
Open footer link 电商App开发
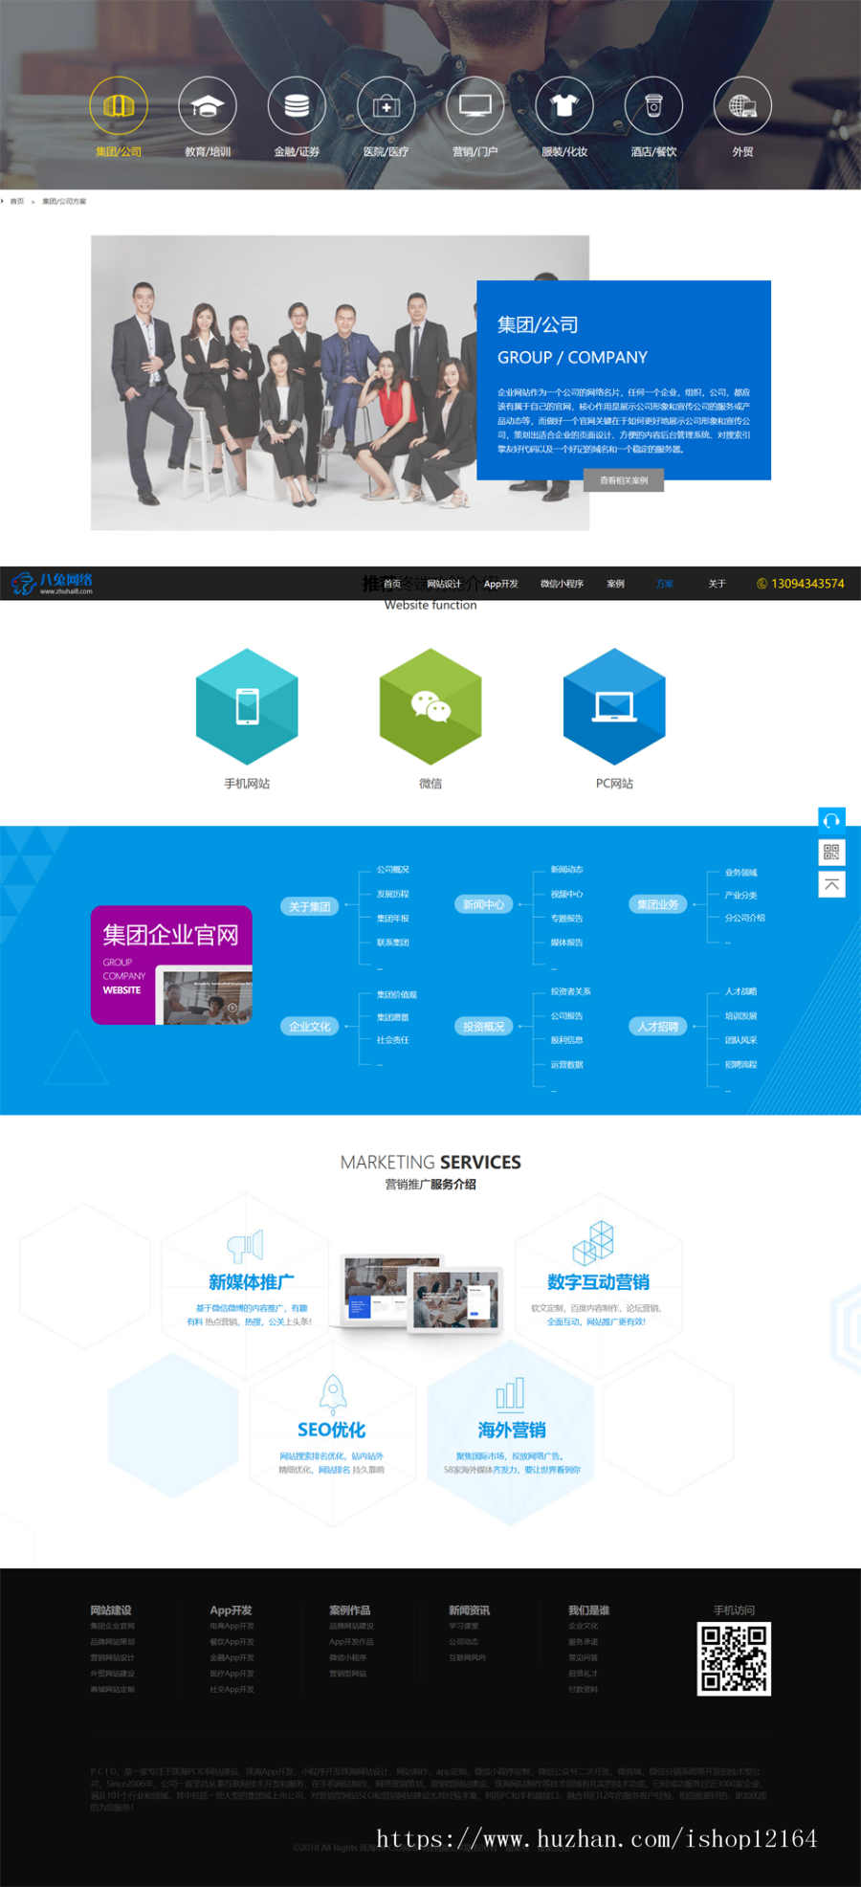click(x=232, y=1626)
